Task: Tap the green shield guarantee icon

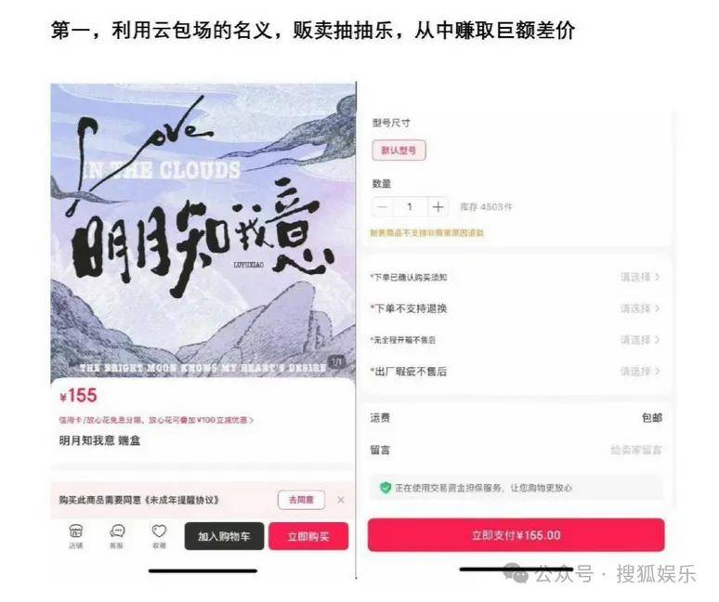Action: tap(386, 488)
